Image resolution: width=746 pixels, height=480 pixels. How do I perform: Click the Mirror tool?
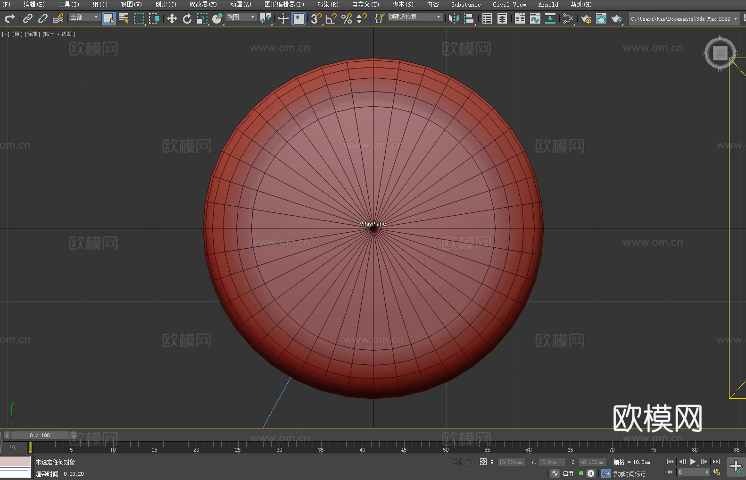click(454, 18)
